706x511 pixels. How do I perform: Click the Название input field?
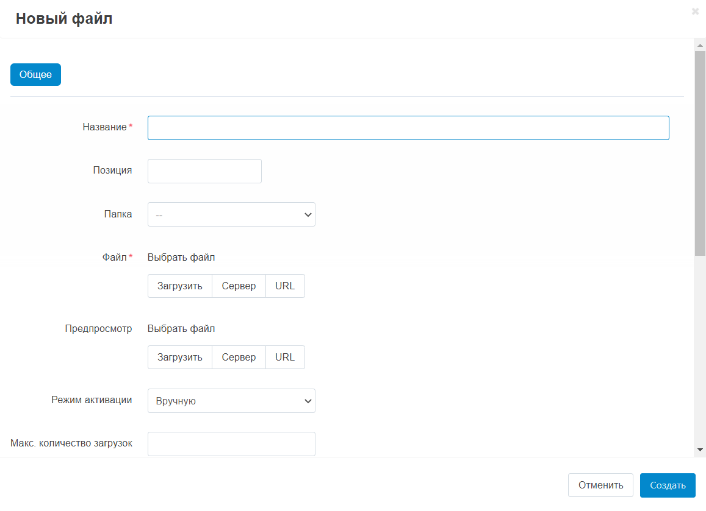coord(408,128)
